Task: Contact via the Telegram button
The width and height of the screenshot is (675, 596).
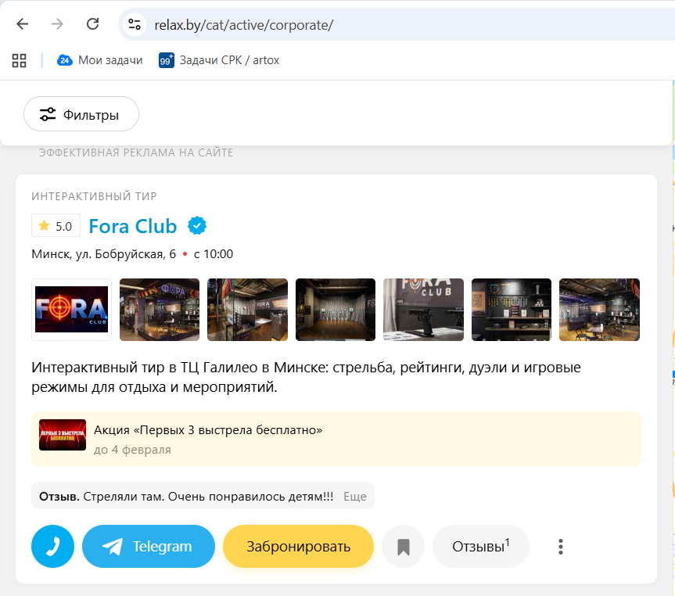Action: coord(149,546)
